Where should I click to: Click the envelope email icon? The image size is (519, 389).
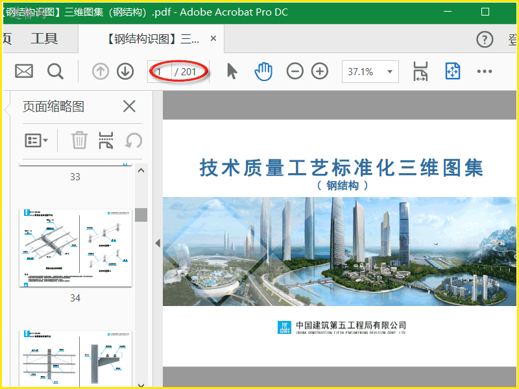click(24, 71)
